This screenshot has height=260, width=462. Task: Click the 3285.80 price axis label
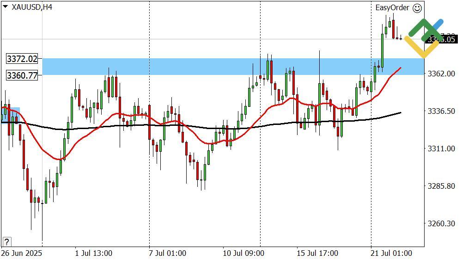click(x=441, y=186)
